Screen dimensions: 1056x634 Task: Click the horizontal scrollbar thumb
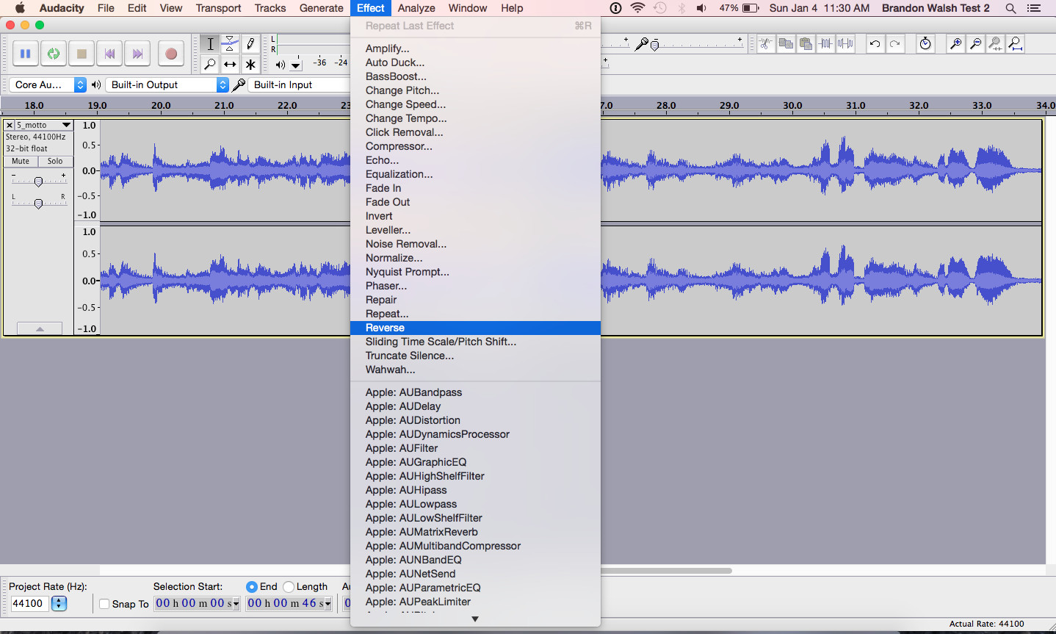click(666, 570)
